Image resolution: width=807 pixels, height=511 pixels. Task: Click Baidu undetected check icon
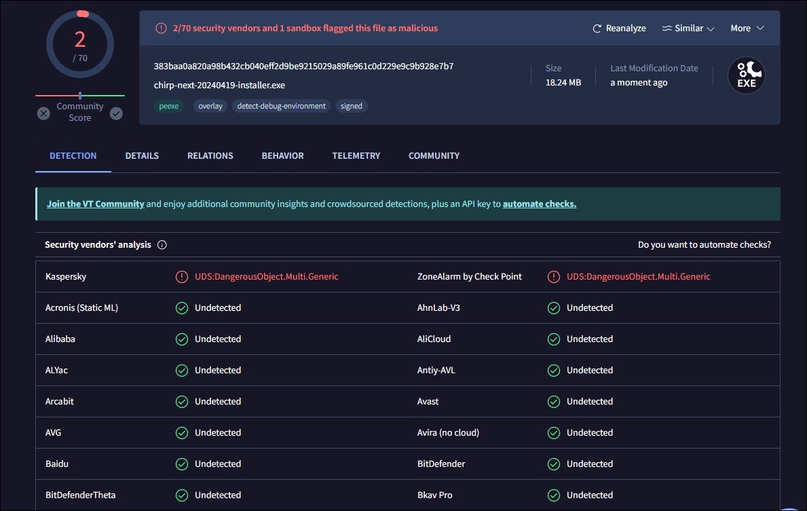[x=182, y=464]
